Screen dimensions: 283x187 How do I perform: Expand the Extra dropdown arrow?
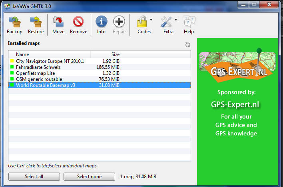[176, 20]
